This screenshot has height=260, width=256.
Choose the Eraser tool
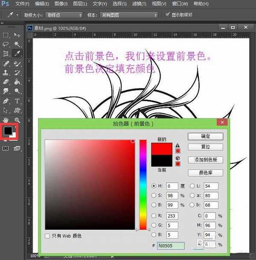click(x=6, y=82)
